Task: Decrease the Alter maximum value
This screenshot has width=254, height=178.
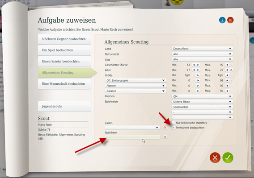Action: click(227, 70)
